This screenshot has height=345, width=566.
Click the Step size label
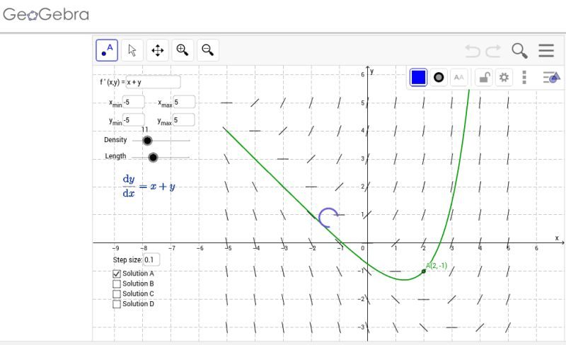pyautogui.click(x=127, y=260)
